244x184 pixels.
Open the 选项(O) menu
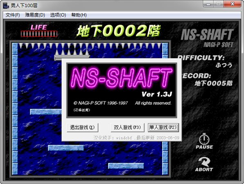coord(58,15)
